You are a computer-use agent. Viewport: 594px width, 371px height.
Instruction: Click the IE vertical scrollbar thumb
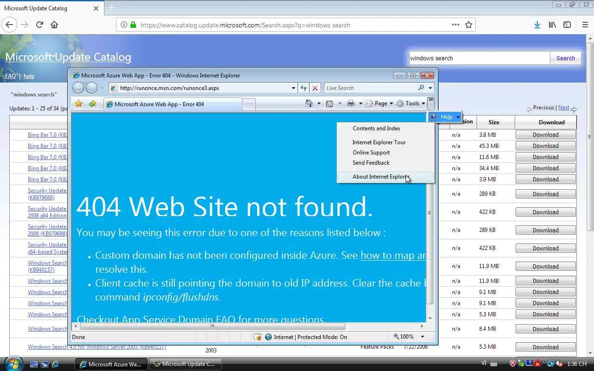(429, 212)
